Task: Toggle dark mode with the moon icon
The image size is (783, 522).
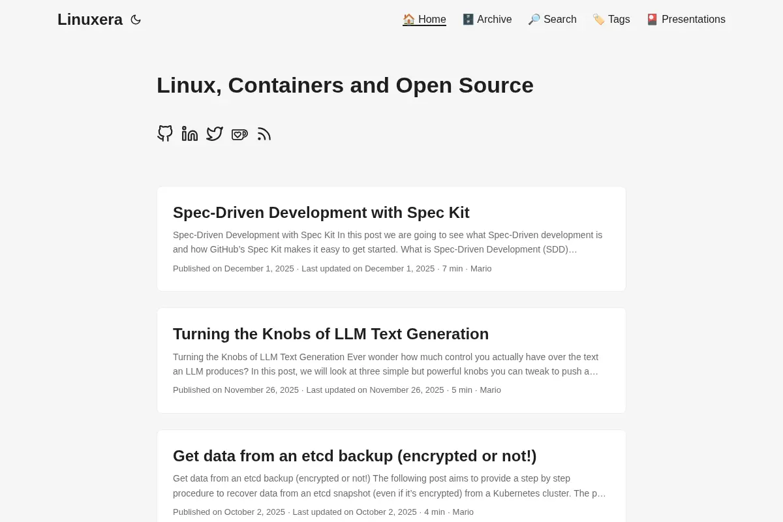Action: point(136,20)
